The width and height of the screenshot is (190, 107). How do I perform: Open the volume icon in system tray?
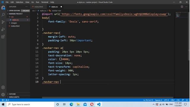click(x=164, y=104)
